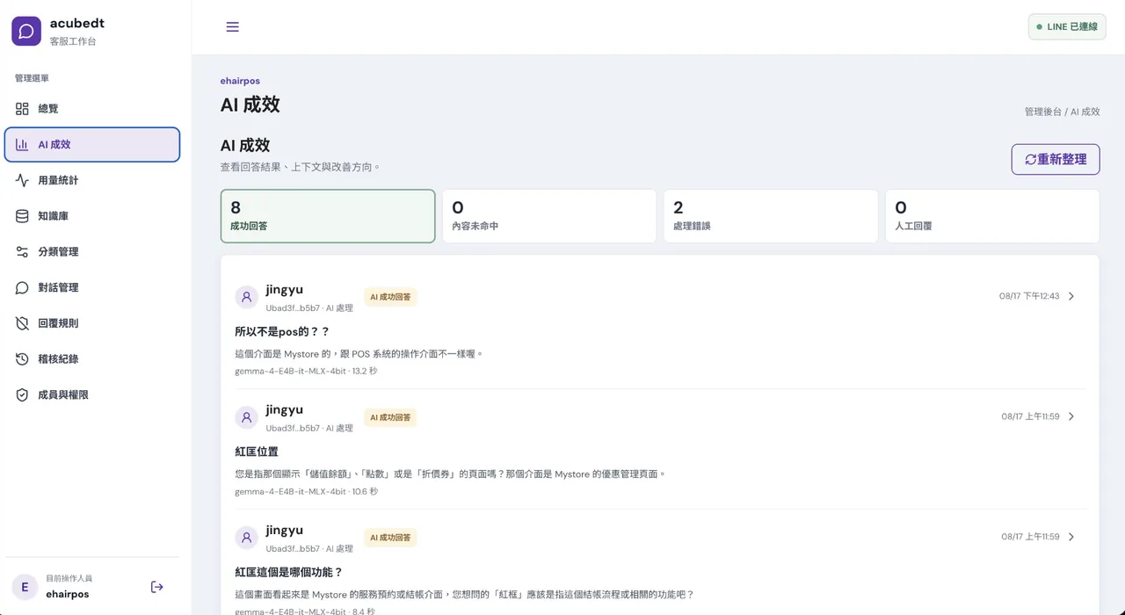Click the refresh icon in 重新整理 button
Image resolution: width=1125 pixels, height=615 pixels.
(x=1031, y=159)
